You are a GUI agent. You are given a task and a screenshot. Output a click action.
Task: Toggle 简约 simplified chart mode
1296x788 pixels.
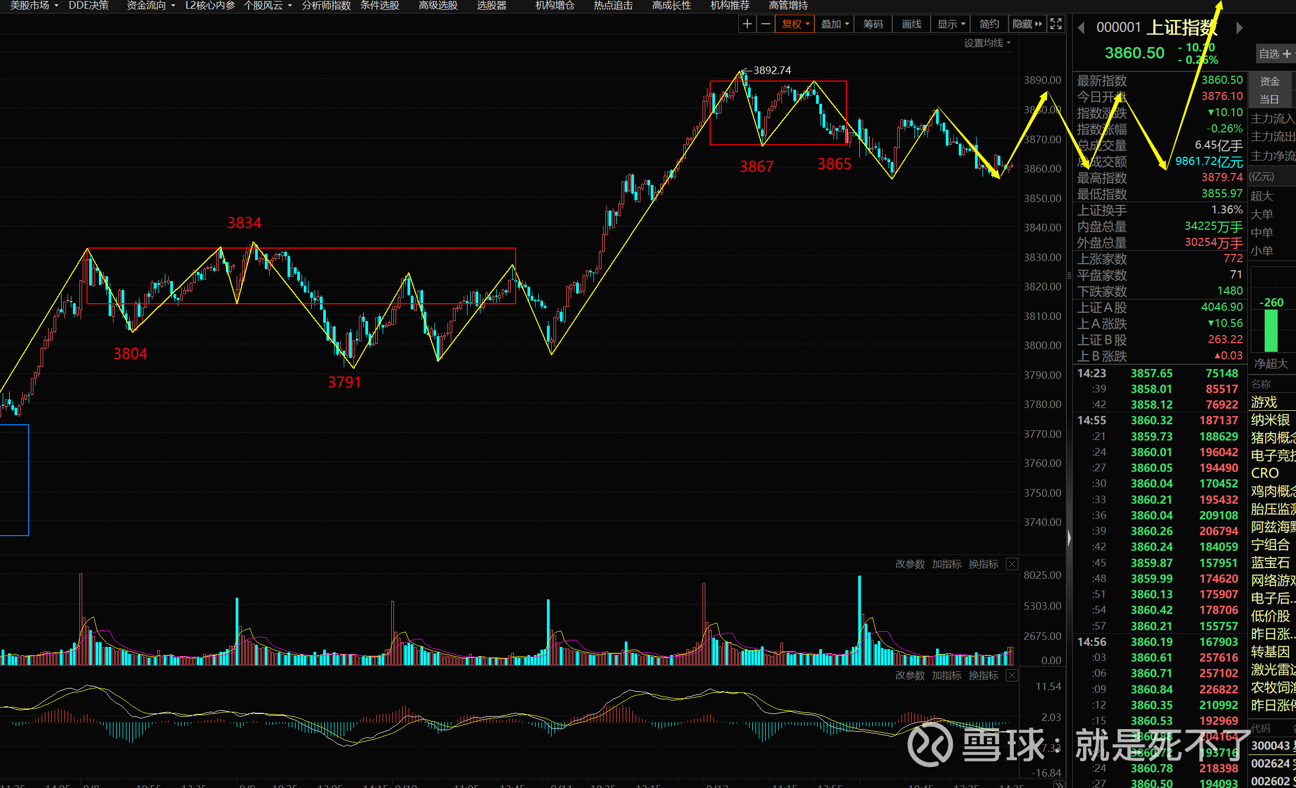point(989,24)
